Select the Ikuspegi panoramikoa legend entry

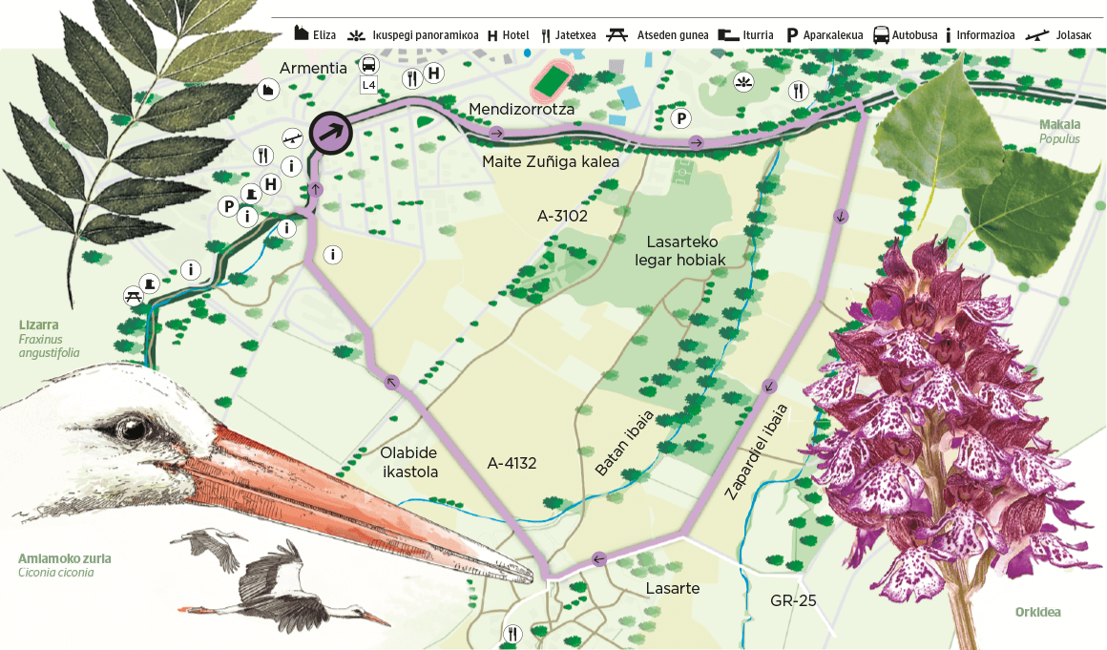(412, 35)
